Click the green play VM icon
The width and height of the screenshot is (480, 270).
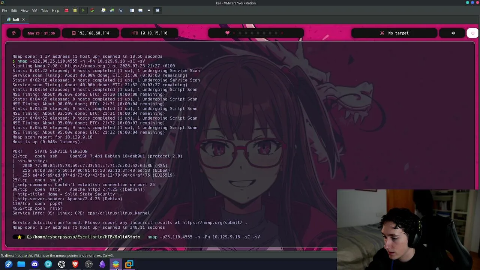pos(83,10)
